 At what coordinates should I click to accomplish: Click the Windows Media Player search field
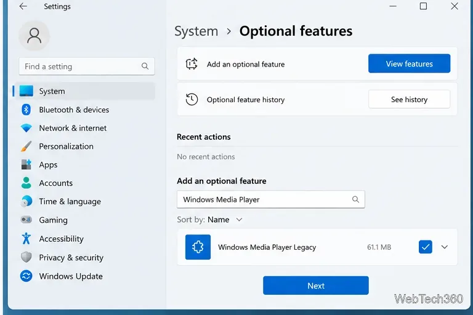[x=270, y=199]
